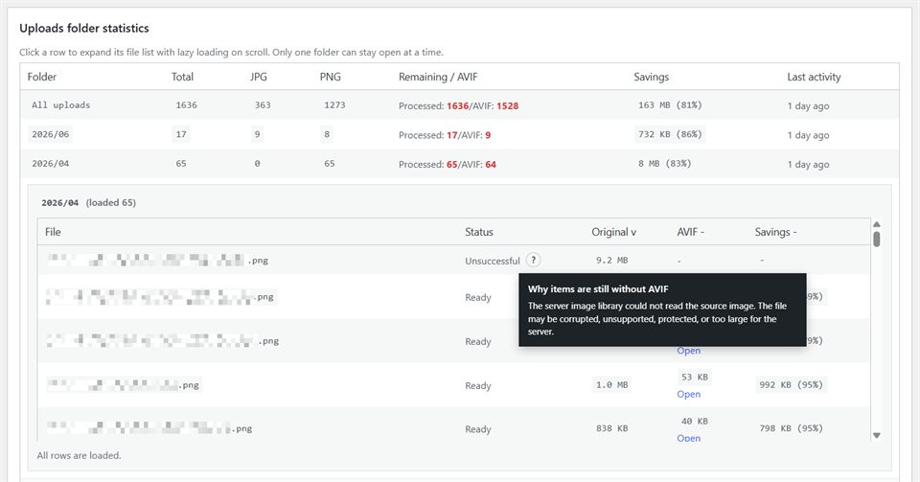Sort by AVIF column header
Image resolution: width=920 pixels, height=482 pixels.
(690, 232)
